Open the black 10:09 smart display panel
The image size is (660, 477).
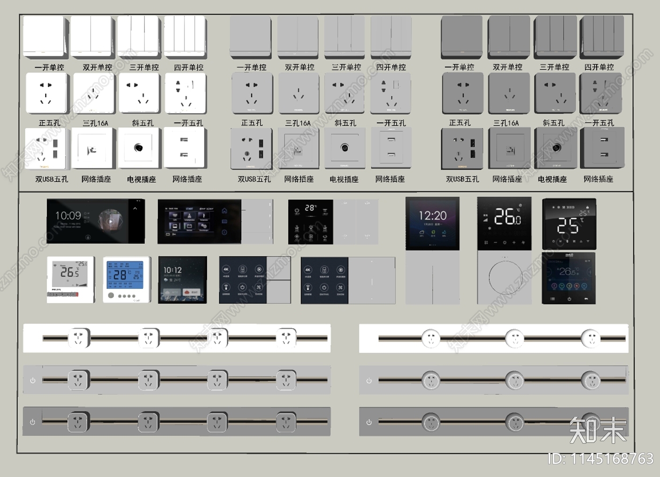[x=96, y=221]
